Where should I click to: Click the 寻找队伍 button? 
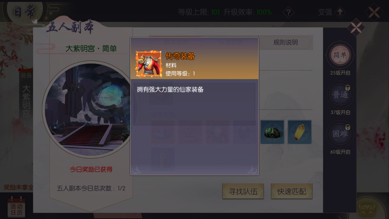click(243, 191)
